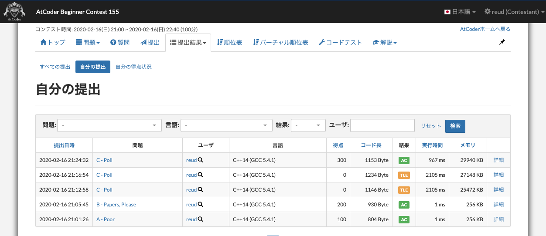Click magnifier icon in B - Papers, Please row
This screenshot has width=546, height=236.
(x=201, y=205)
